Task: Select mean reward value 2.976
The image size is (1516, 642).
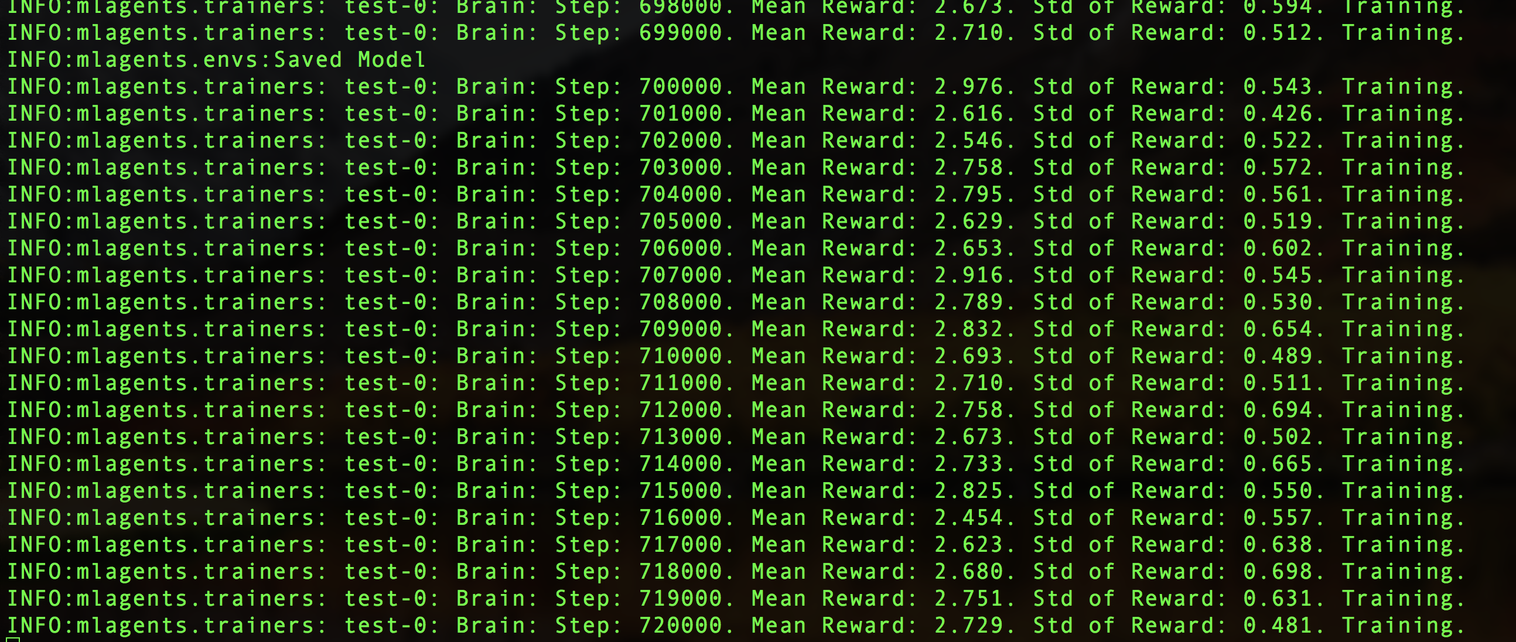Action: click(x=969, y=87)
